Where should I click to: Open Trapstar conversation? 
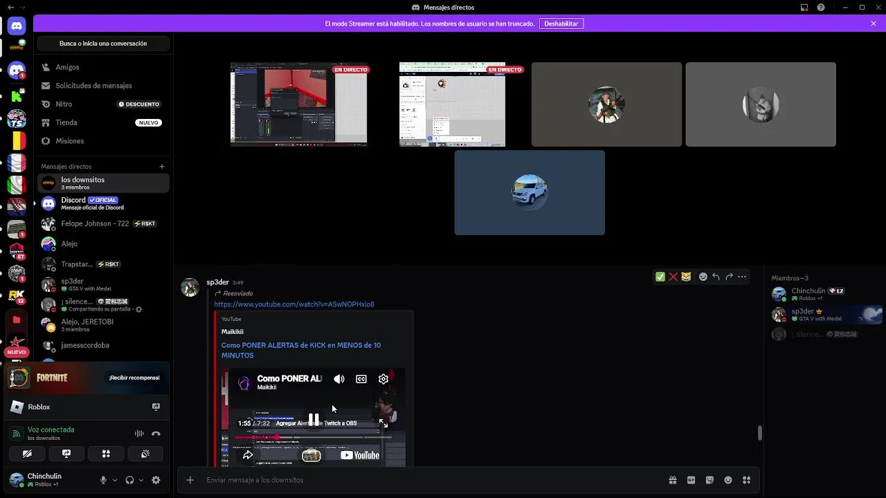tap(103, 264)
